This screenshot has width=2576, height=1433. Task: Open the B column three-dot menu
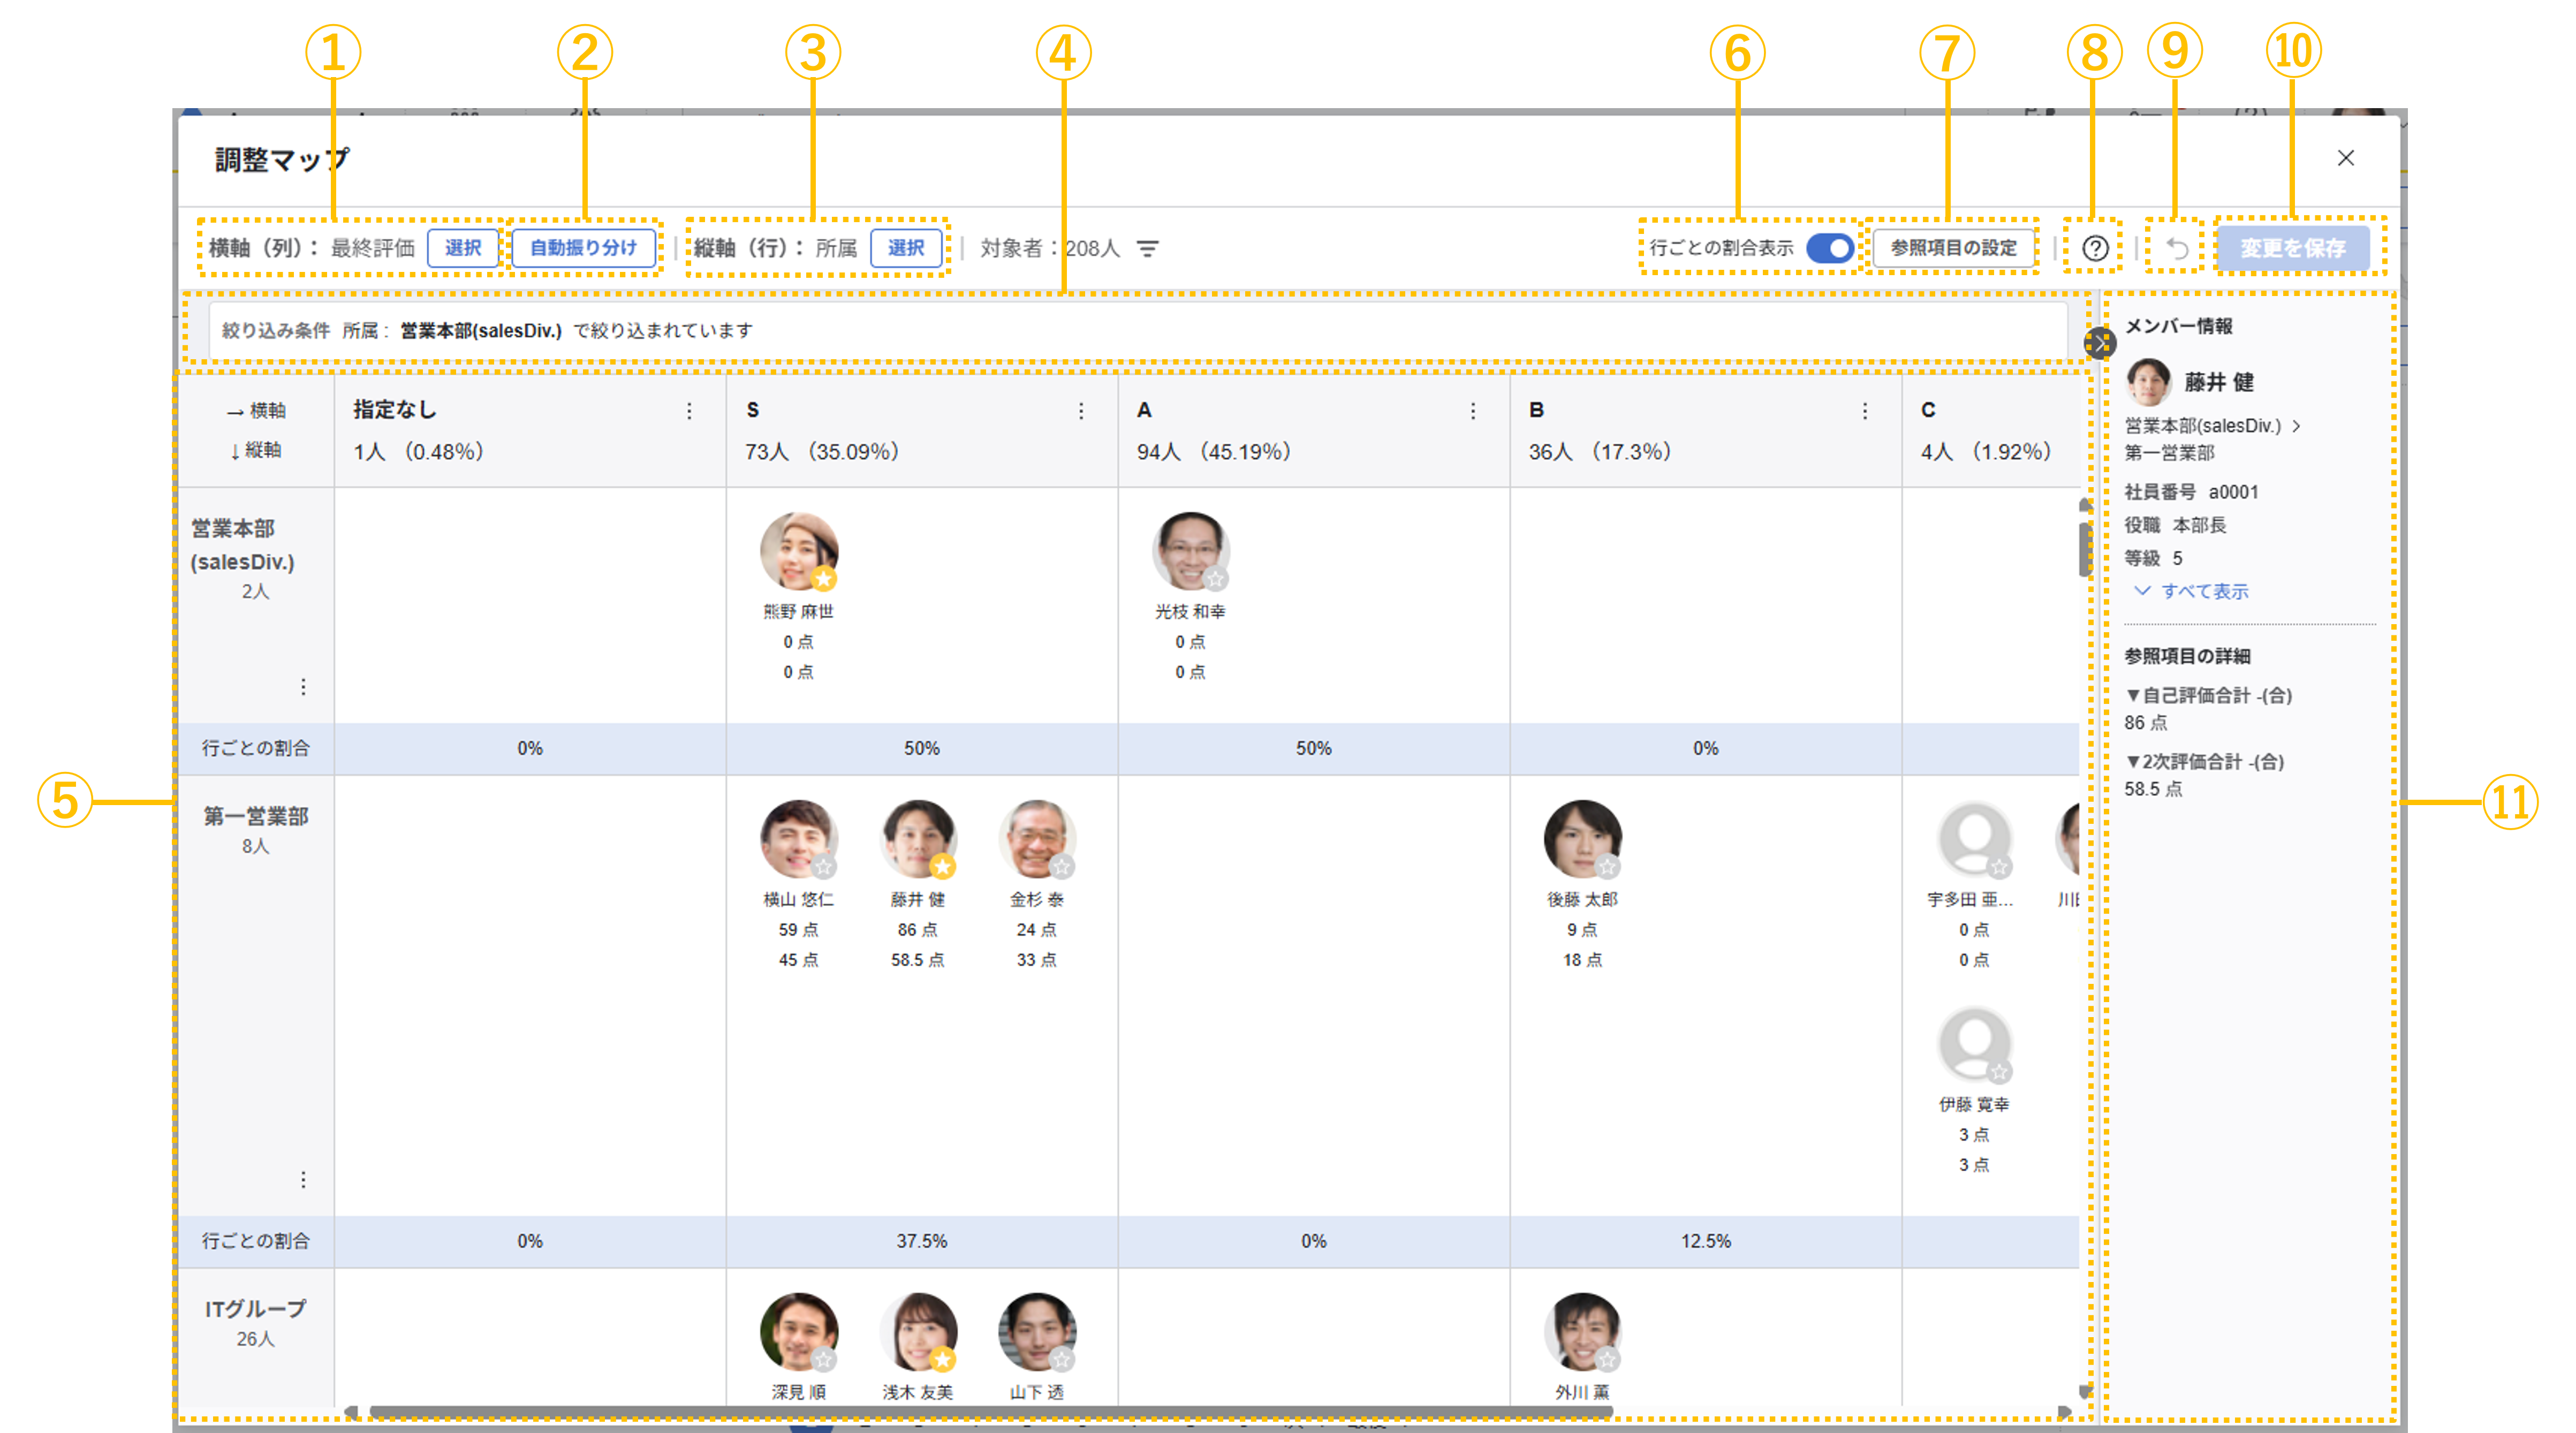pos(1865,411)
